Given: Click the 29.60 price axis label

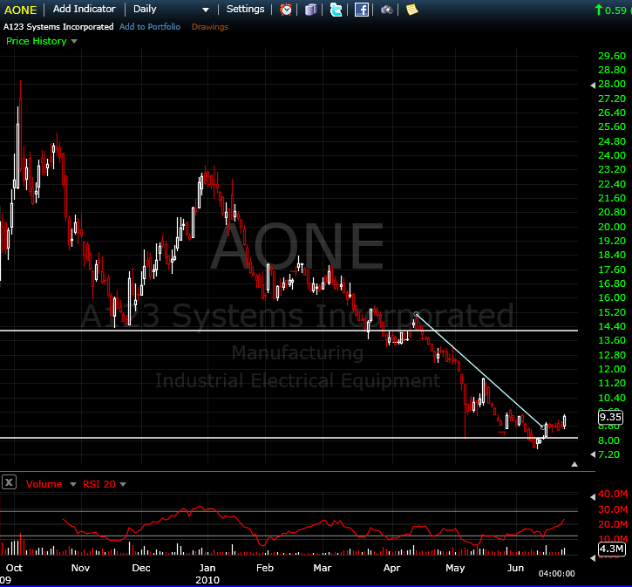Looking at the screenshot, I should pos(611,56).
